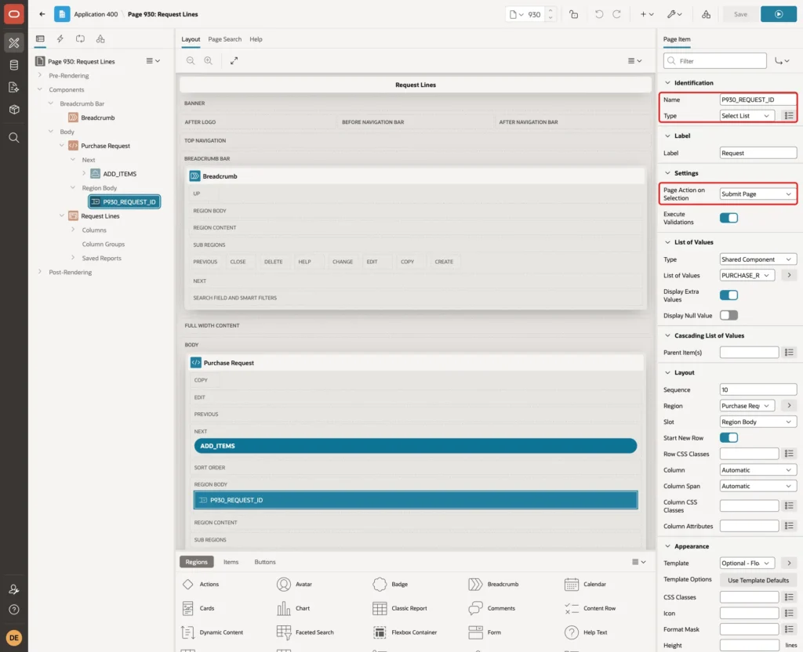The width and height of the screenshot is (803, 652).
Task: Open the Slot Region Body dropdown
Action: [758, 422]
